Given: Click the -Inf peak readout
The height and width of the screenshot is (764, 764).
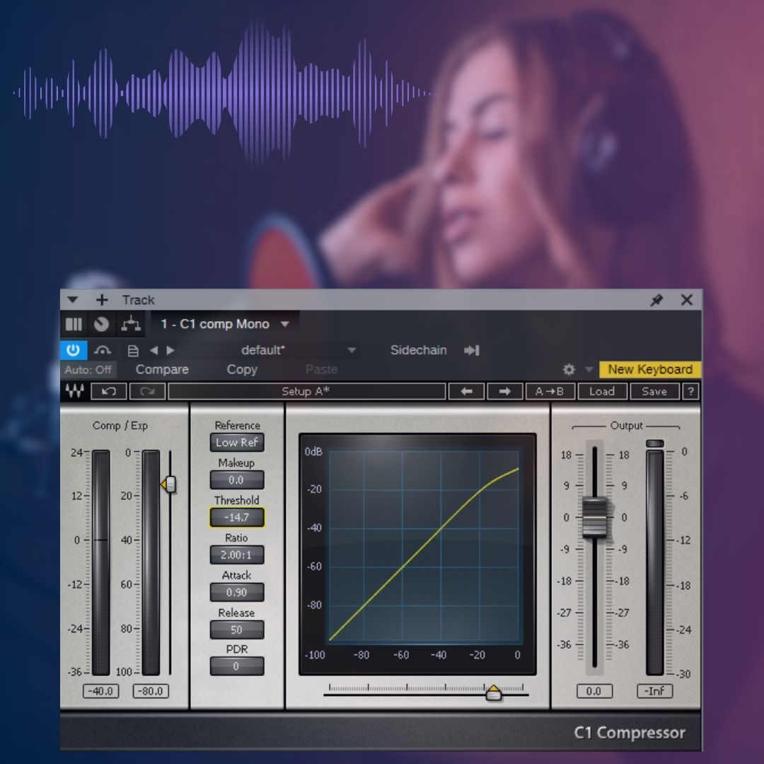Looking at the screenshot, I should 655,691.
